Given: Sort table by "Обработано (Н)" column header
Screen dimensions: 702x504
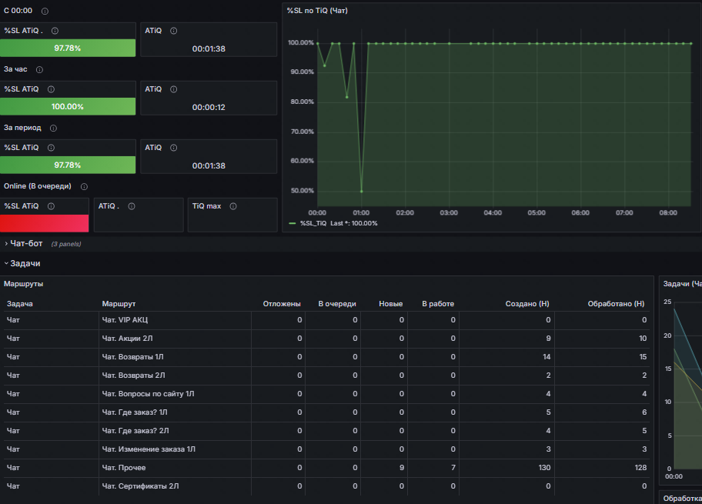Looking at the screenshot, I should tap(616, 304).
